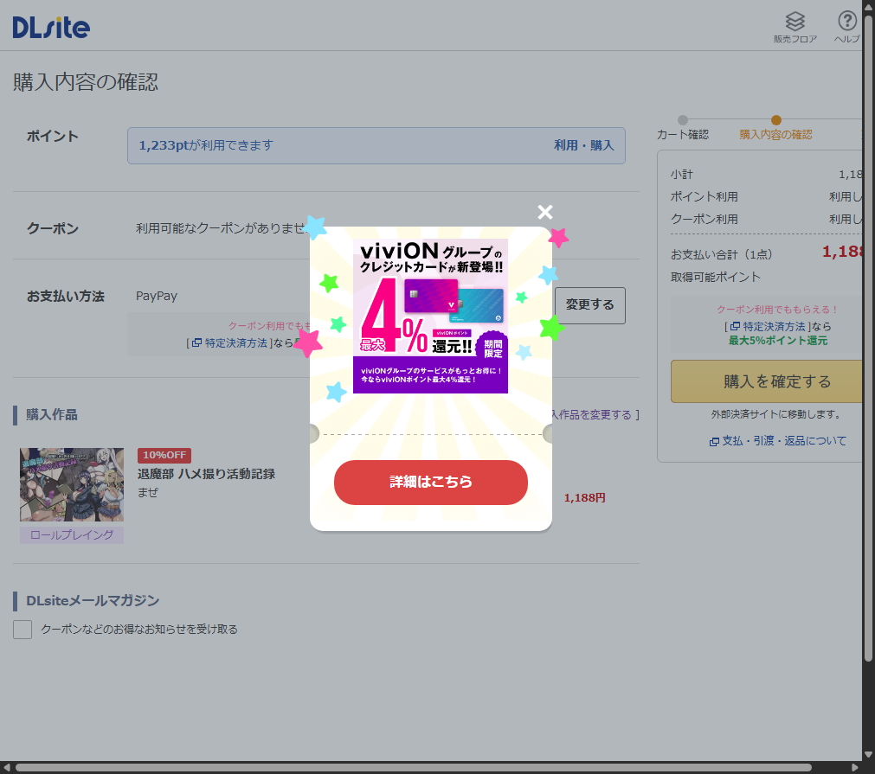Open the 退魔部 product thumbnail
The width and height of the screenshot is (875, 774).
point(72,484)
